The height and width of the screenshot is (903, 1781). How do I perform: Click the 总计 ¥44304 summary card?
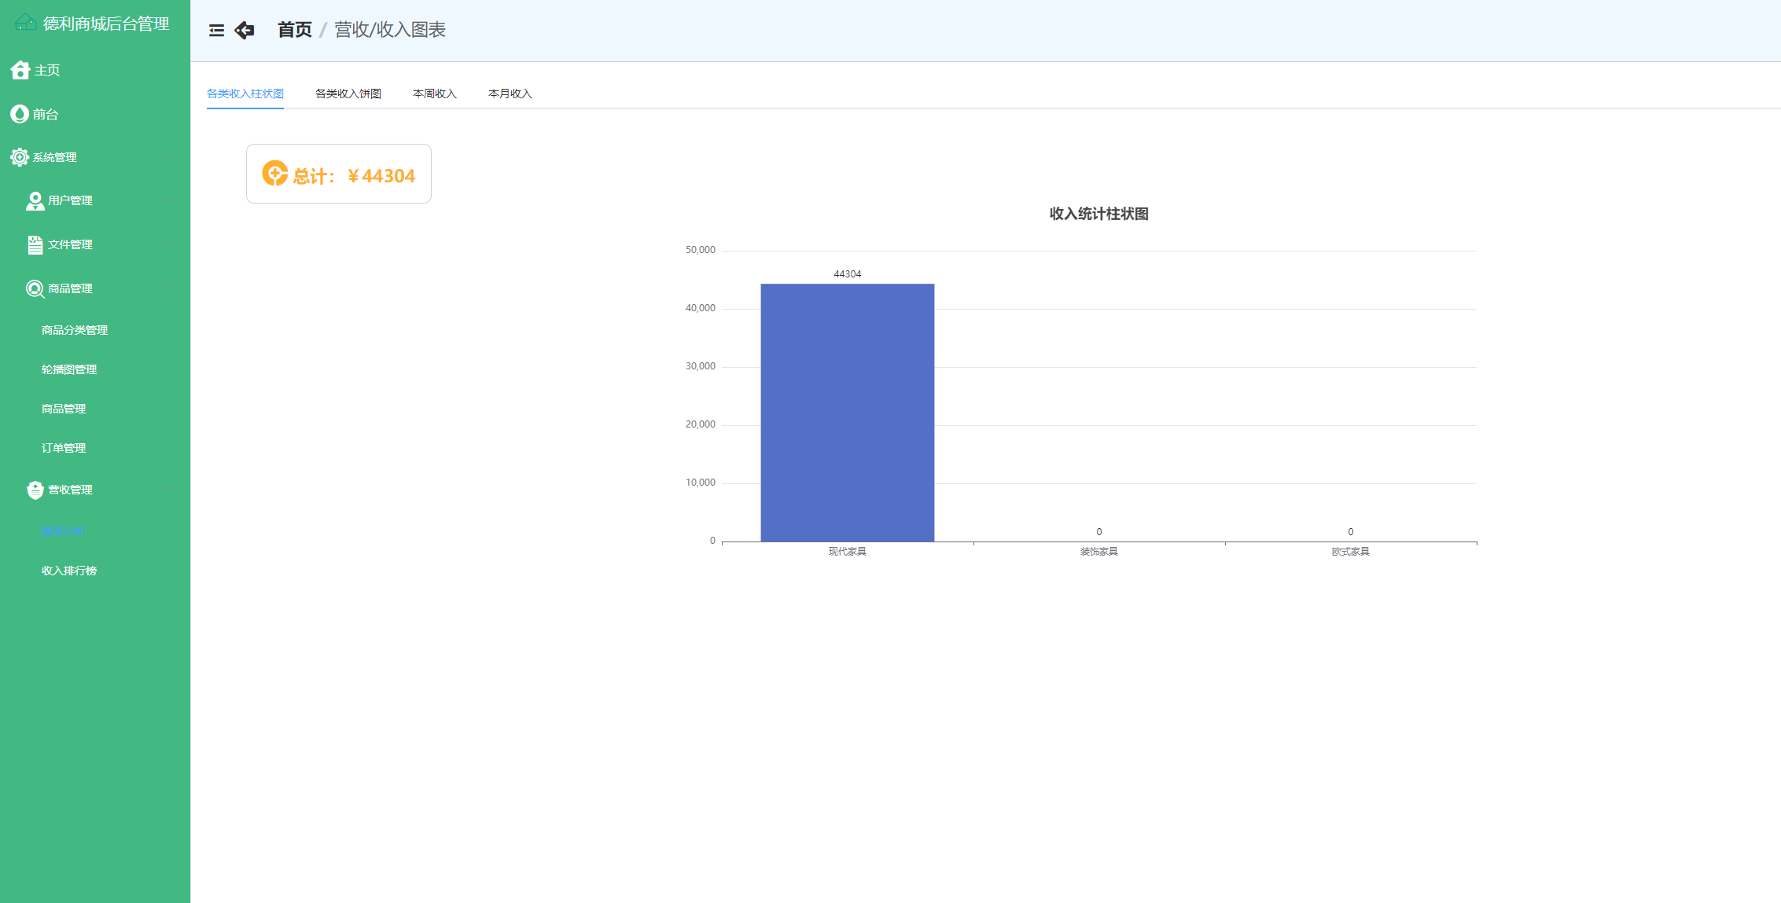pyautogui.click(x=339, y=174)
